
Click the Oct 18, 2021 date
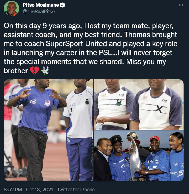(x=39, y=190)
